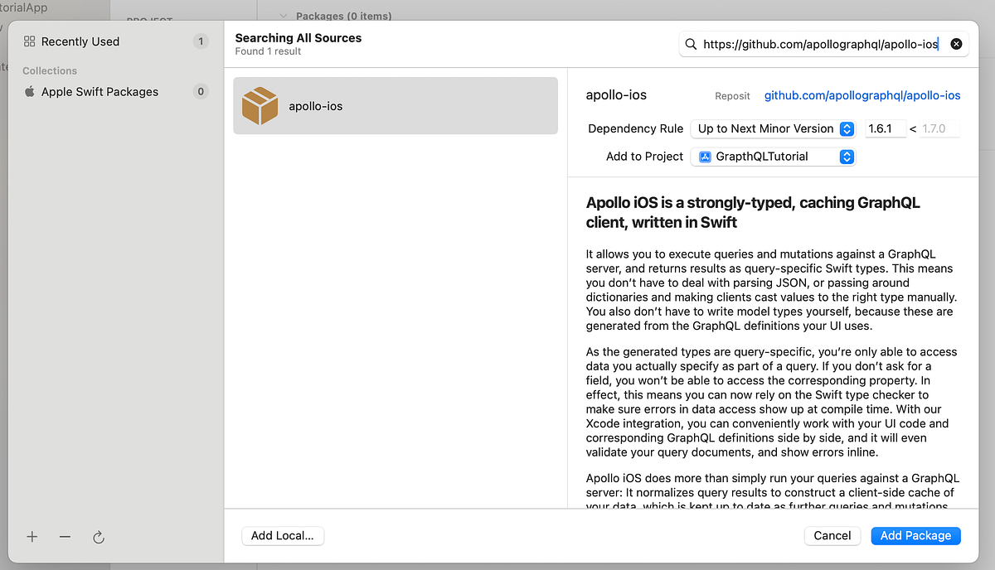The height and width of the screenshot is (570, 995).
Task: Click the Apple Swift Packages collection icon
Action: coord(31,91)
